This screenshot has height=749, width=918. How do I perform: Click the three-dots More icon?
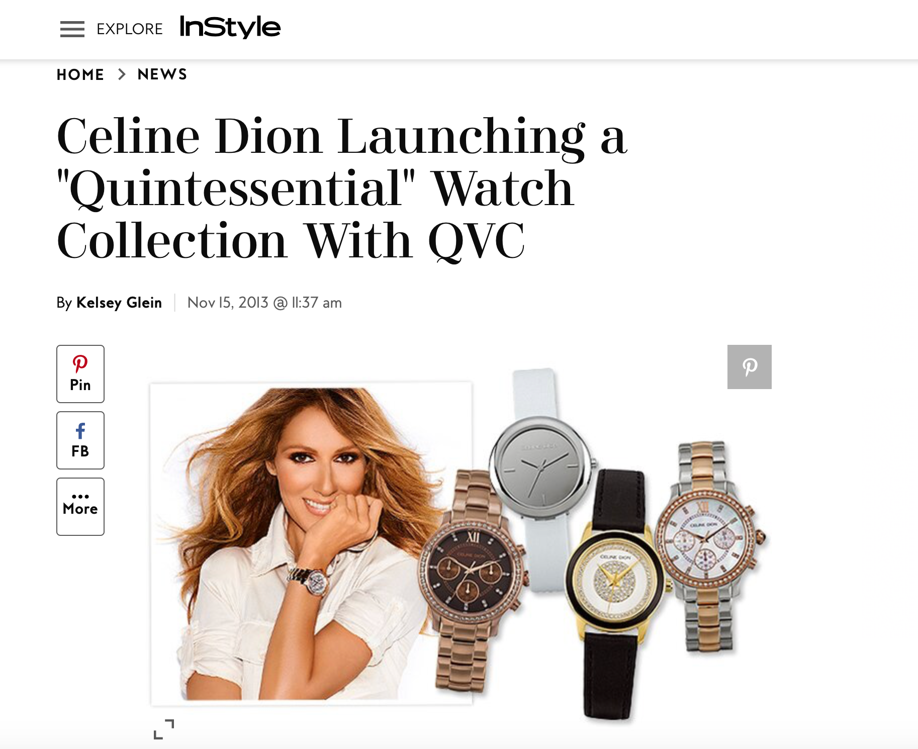80,497
